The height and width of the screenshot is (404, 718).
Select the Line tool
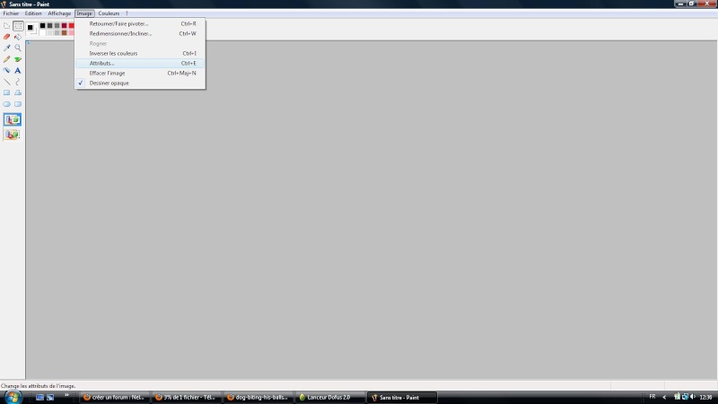(x=6, y=82)
